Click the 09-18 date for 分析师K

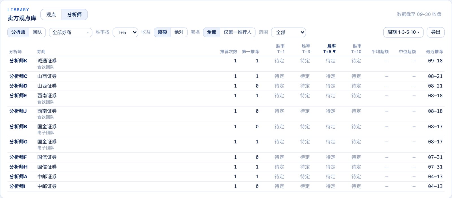435,61
